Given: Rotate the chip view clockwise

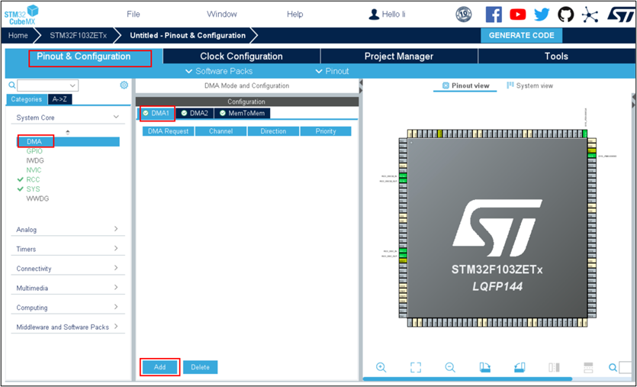Looking at the screenshot, I should click(x=484, y=367).
